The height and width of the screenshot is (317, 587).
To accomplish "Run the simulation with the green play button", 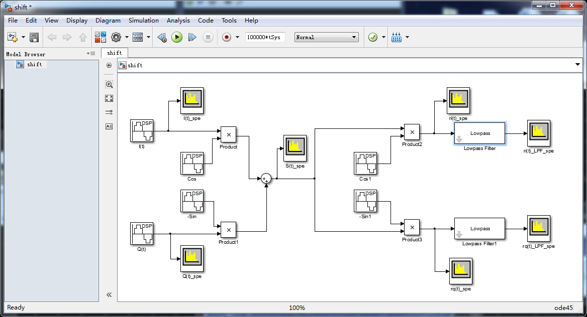I will [177, 37].
